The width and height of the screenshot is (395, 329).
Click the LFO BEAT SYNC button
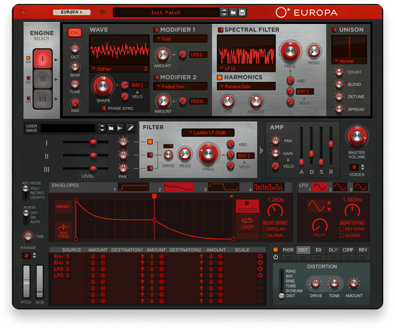(x=352, y=223)
